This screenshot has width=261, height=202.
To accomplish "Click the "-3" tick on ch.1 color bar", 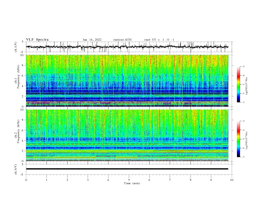I will [x=243, y=66].
